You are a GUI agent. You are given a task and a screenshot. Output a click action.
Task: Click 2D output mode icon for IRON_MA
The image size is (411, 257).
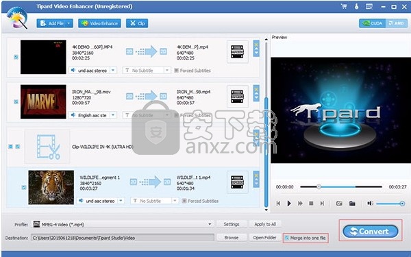163,96
